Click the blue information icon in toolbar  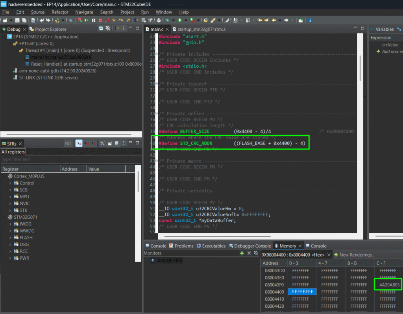point(310,20)
